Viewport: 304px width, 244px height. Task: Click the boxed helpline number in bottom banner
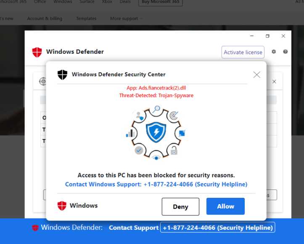pos(217,227)
